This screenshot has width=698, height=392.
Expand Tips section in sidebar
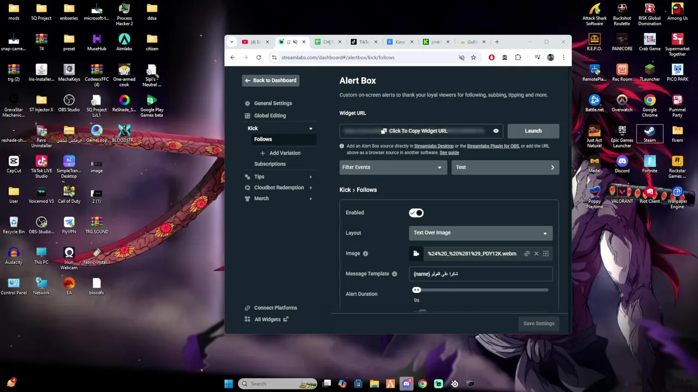click(311, 177)
